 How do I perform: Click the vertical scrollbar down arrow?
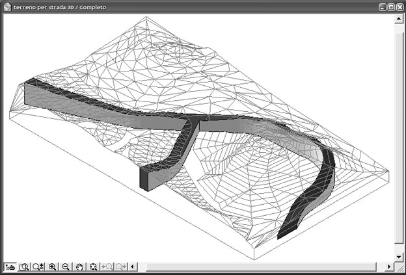(x=399, y=257)
